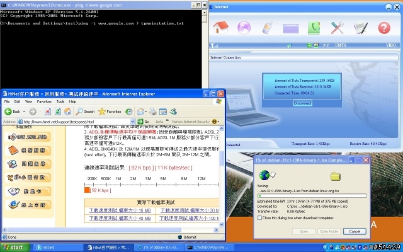Click the Disconnect button in netcard
This screenshot has height=252, width=403.
[302, 103]
